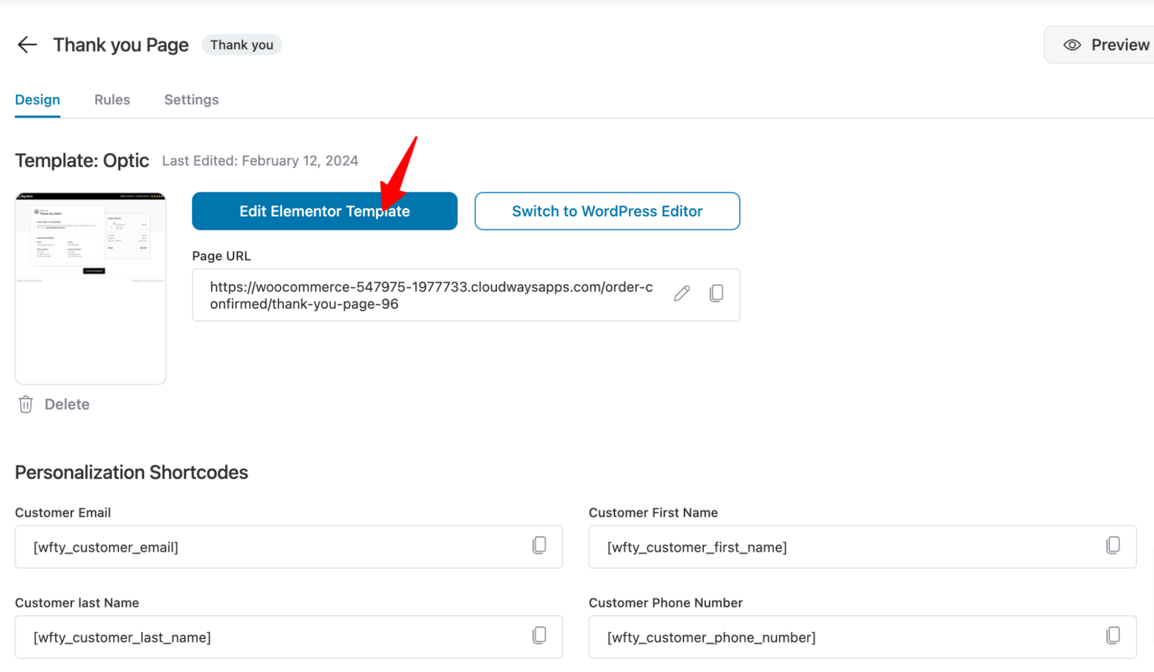Click the trash icon next to Delete
Viewport: 1154px width, 672px height.
(25, 404)
